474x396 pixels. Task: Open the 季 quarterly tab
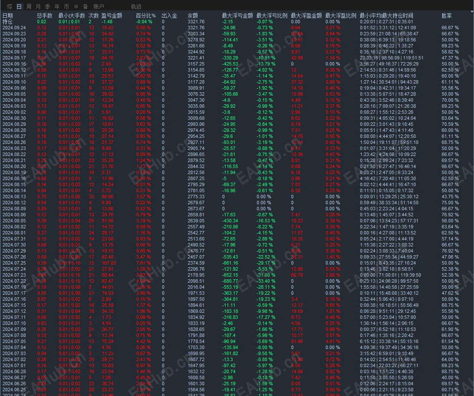(x=47, y=6)
